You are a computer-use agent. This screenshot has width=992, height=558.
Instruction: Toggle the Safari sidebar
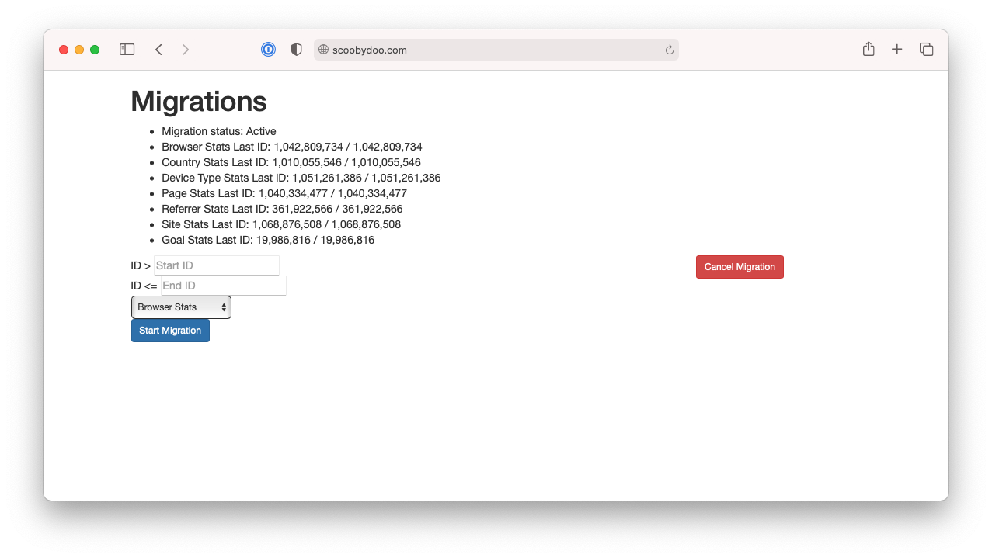[x=127, y=49]
